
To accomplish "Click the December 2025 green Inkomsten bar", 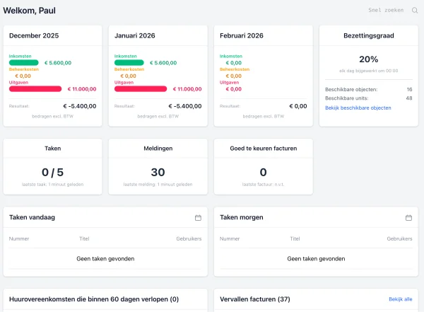I will pos(24,63).
